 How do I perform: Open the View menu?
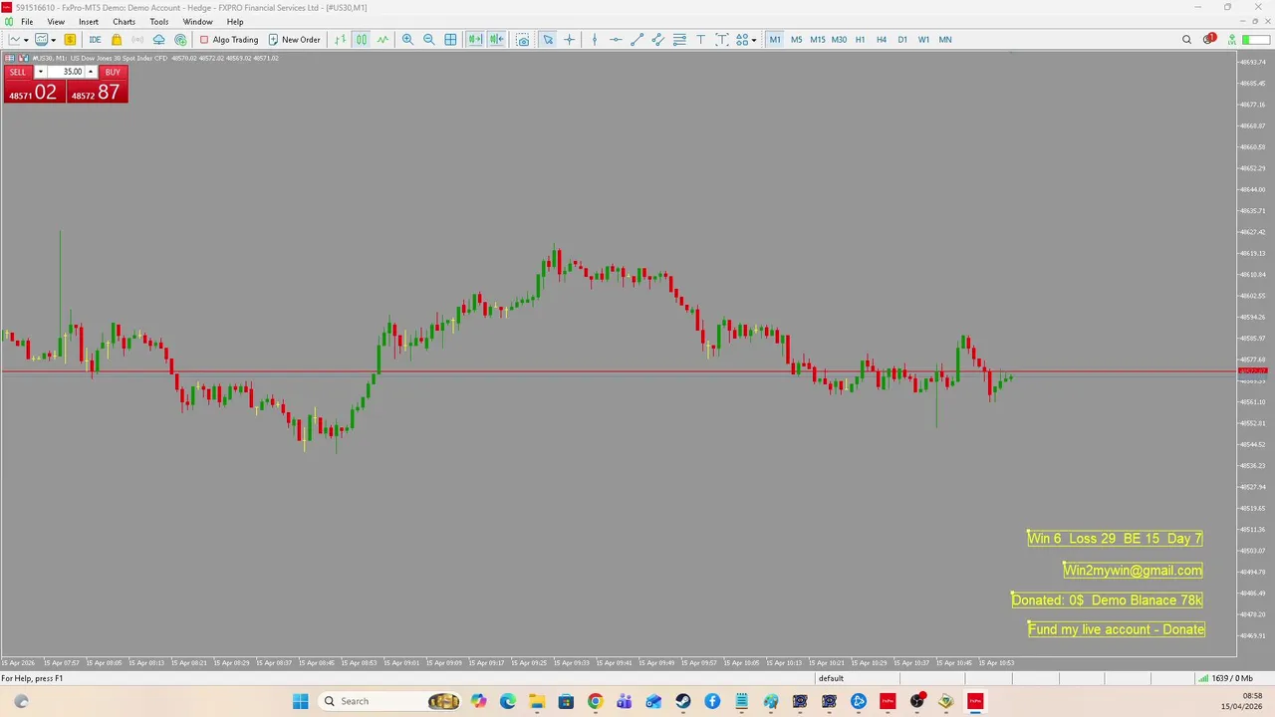(56, 22)
